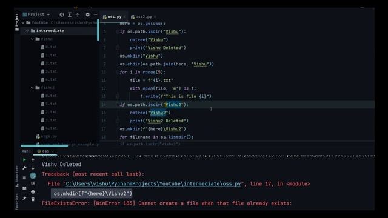Click the down arrow in Run console
The width and height of the screenshot is (388, 218).
point(33,168)
